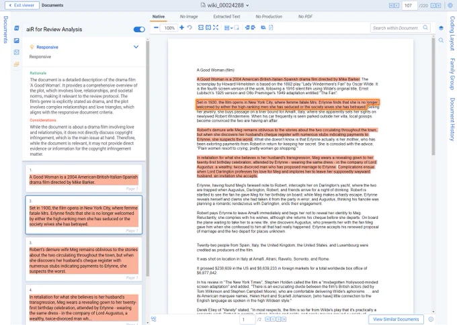The height and width of the screenshot is (325, 457).
Task: Click Exit viewer button
Action: (22, 5)
